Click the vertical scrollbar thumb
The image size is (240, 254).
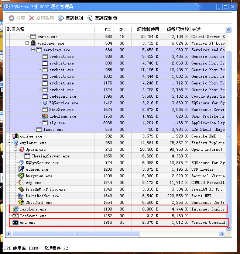click(x=228, y=138)
